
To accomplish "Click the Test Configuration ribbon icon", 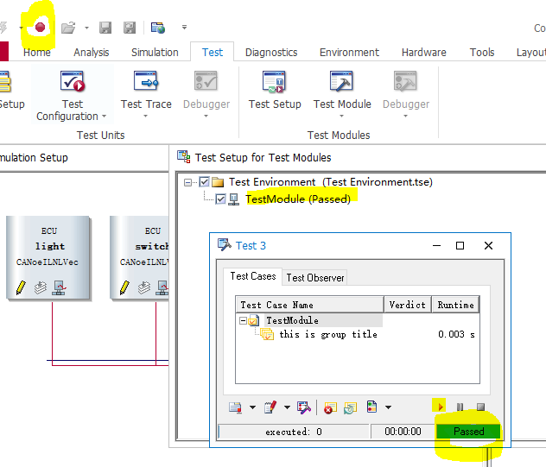I will (x=73, y=81).
